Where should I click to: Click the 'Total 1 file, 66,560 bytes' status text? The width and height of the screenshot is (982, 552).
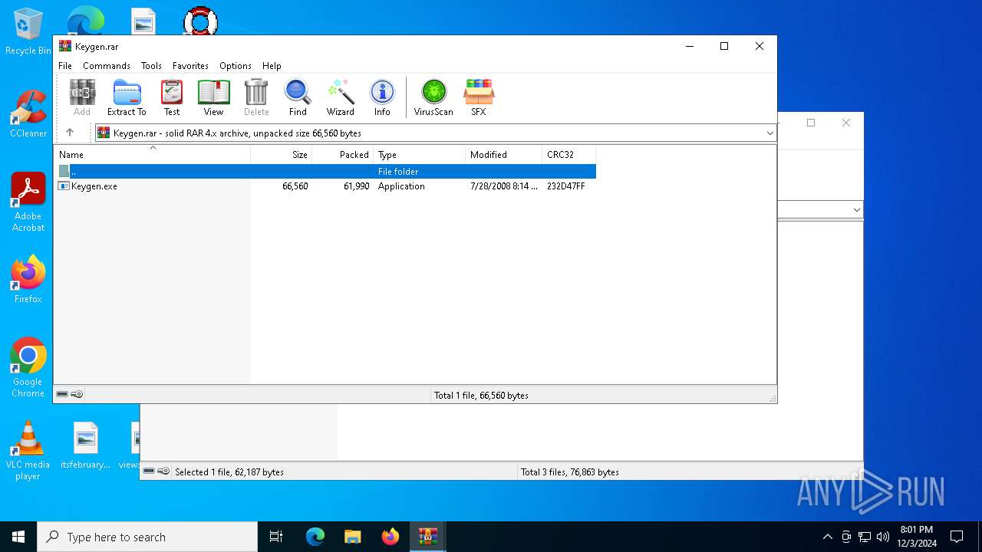click(481, 396)
